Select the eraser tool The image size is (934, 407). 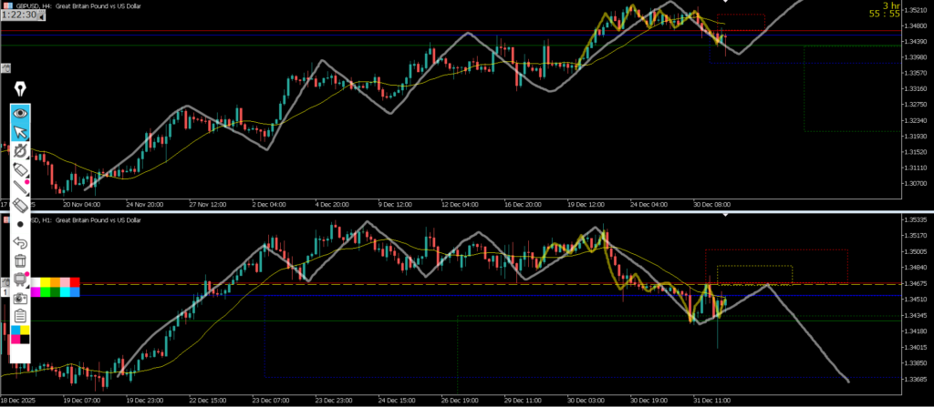click(20, 207)
